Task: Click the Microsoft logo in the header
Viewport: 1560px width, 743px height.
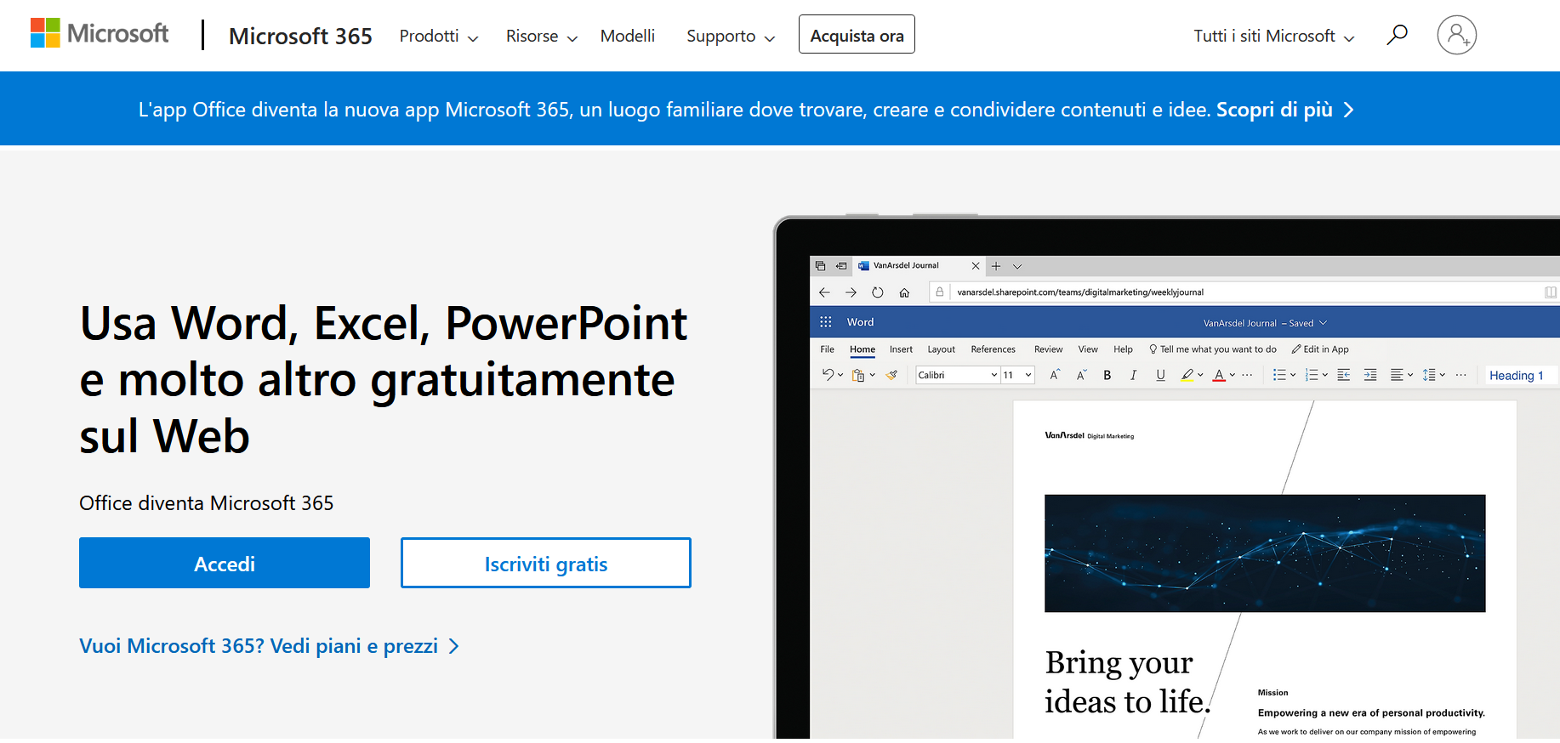Action: [100, 33]
